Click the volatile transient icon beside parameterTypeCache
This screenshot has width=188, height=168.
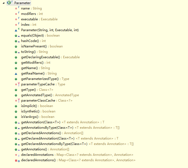click(19, 84)
